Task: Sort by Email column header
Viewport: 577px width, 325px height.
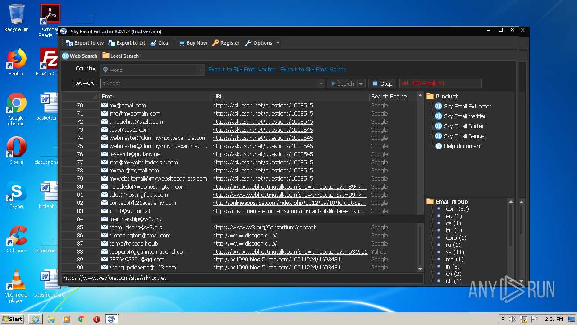Action: click(156, 96)
